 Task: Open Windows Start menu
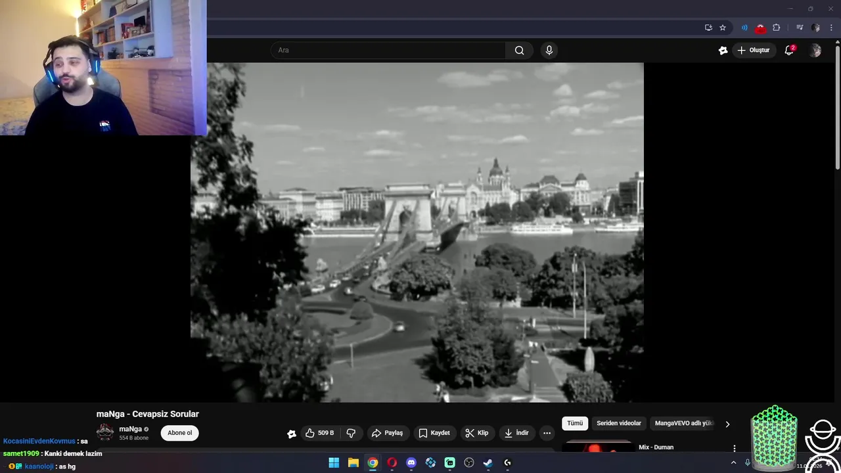pos(334,462)
